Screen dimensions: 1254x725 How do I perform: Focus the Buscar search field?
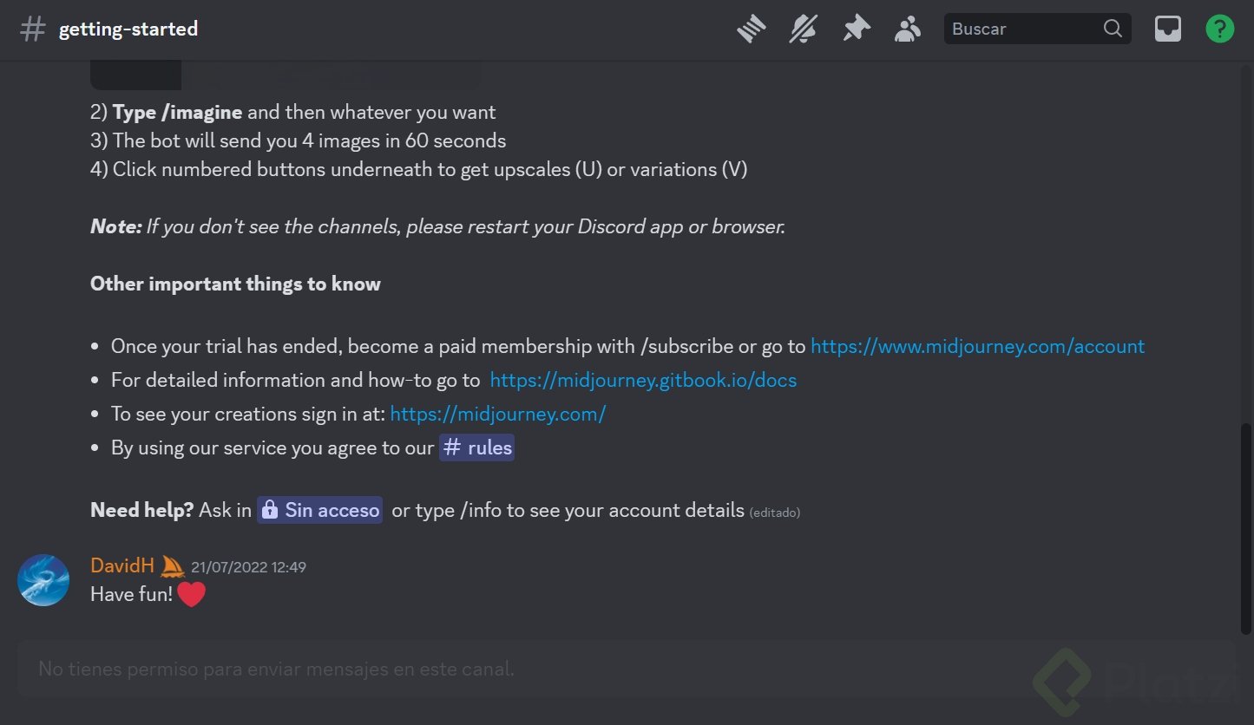point(1024,29)
